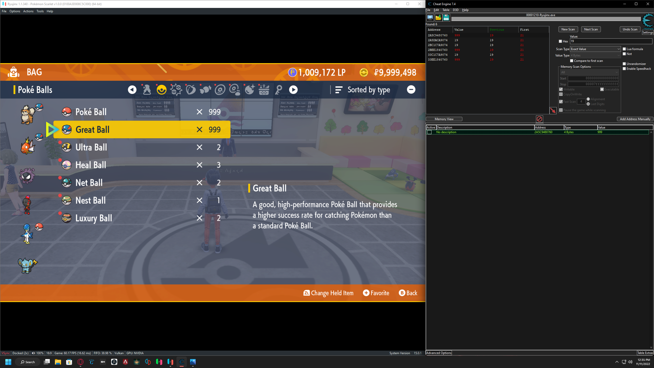Screen dimensions: 654x368
Task: Open Microsoft Store from the taskbar
Action: (x=69, y=362)
